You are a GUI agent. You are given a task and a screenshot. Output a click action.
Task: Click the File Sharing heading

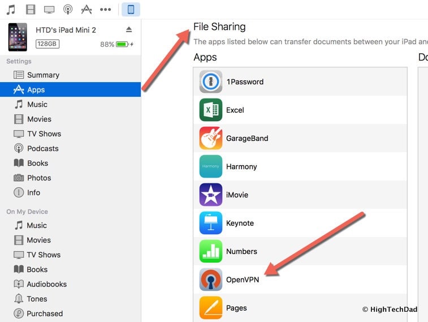click(x=219, y=27)
